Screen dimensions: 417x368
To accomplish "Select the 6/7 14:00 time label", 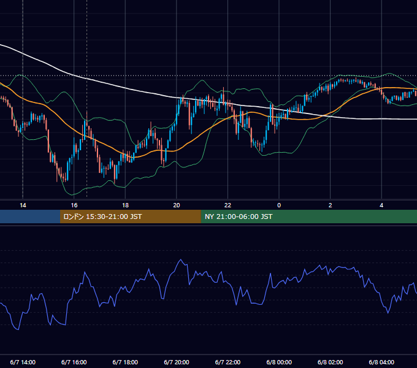I will 23,362.
